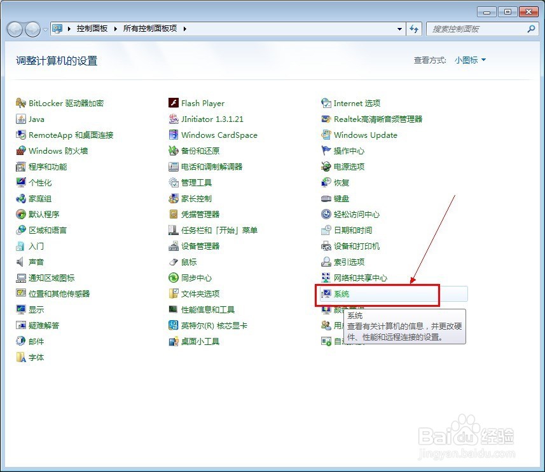This screenshot has height=472, width=545.
Task: Expand the address bar history dropdown arrow
Action: (400, 29)
